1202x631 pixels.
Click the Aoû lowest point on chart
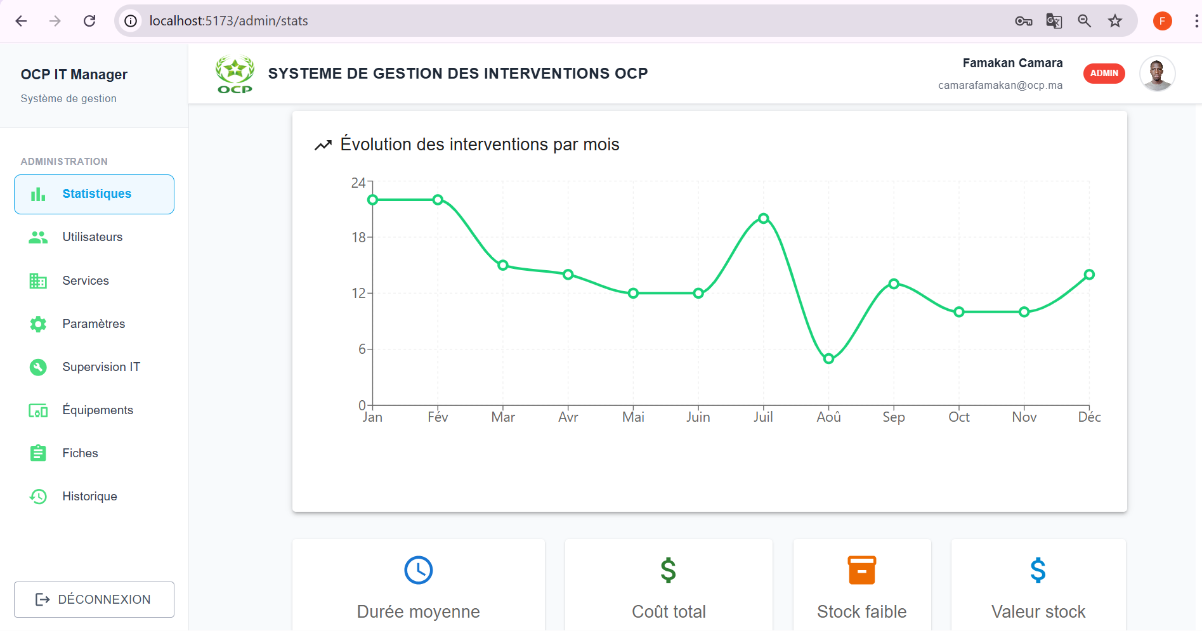(828, 359)
